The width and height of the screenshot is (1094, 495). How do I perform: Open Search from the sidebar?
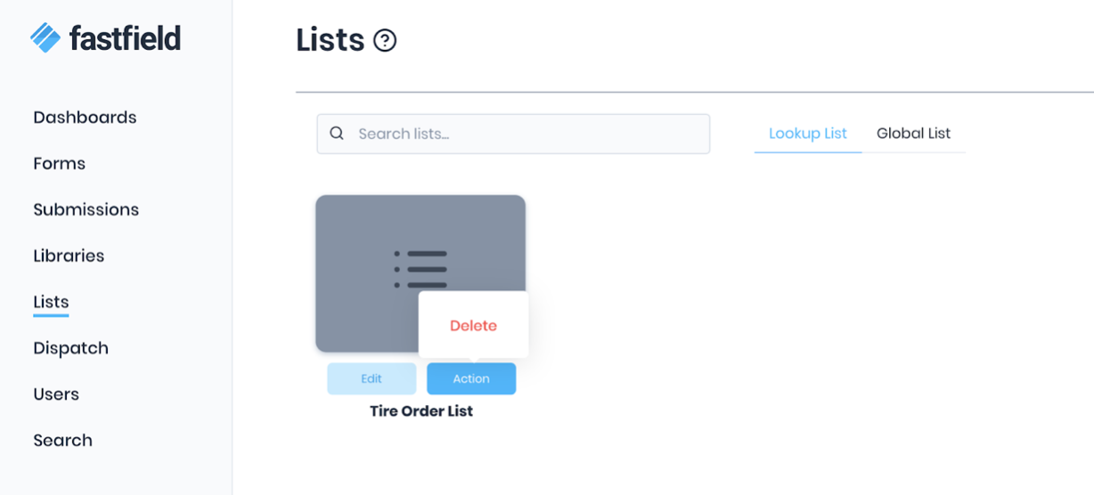(x=63, y=441)
